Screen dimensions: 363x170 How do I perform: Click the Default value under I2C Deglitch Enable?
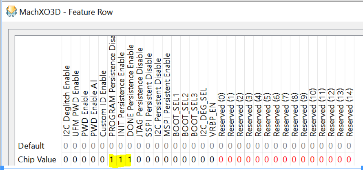tap(66, 146)
